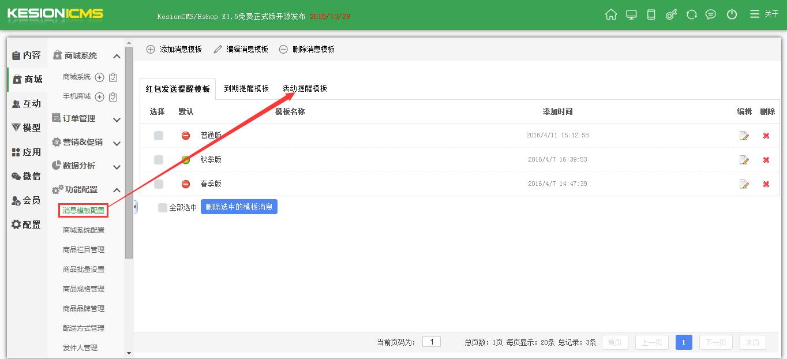
Task: Delete the 普通版 template with red X
Action: pyautogui.click(x=766, y=136)
